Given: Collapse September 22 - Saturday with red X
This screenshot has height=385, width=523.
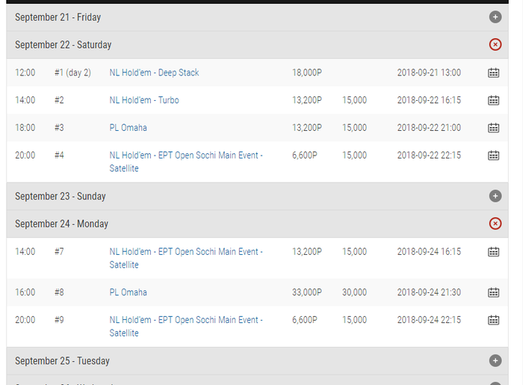Looking at the screenshot, I should click(x=495, y=45).
